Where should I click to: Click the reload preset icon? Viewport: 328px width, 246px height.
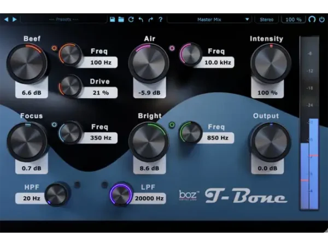(131, 20)
